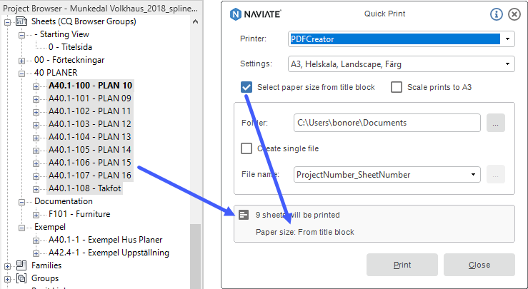This screenshot has width=528, height=289.
Task: Select sheet 'A40.1-108 - Takfot'
Action: click(84, 188)
